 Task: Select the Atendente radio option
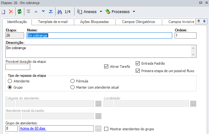(x=10, y=81)
